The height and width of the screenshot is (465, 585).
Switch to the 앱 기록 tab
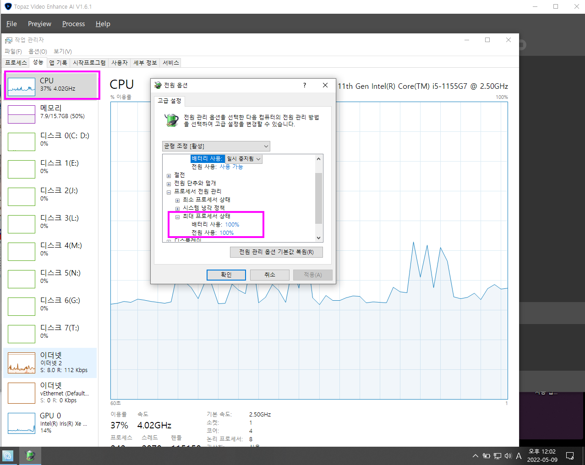pyautogui.click(x=58, y=63)
